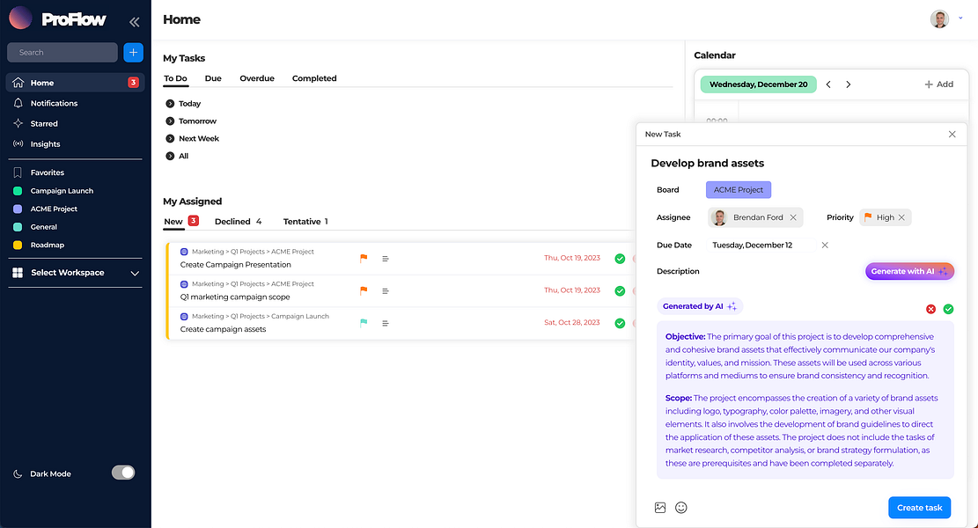Toggle the Dark Mode switch
Image resolution: width=978 pixels, height=528 pixels.
(123, 473)
